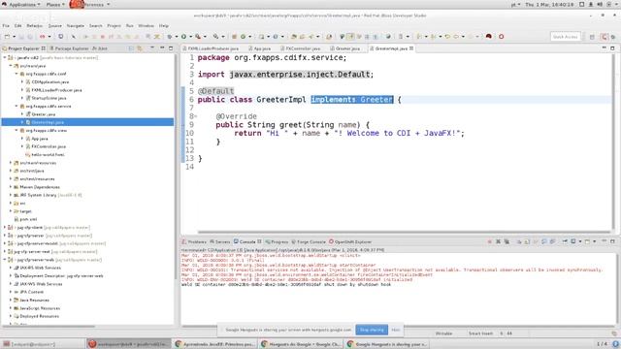Collapse the org.fxapps.cdifx.view package
The image size is (621, 349).
click(x=16, y=130)
